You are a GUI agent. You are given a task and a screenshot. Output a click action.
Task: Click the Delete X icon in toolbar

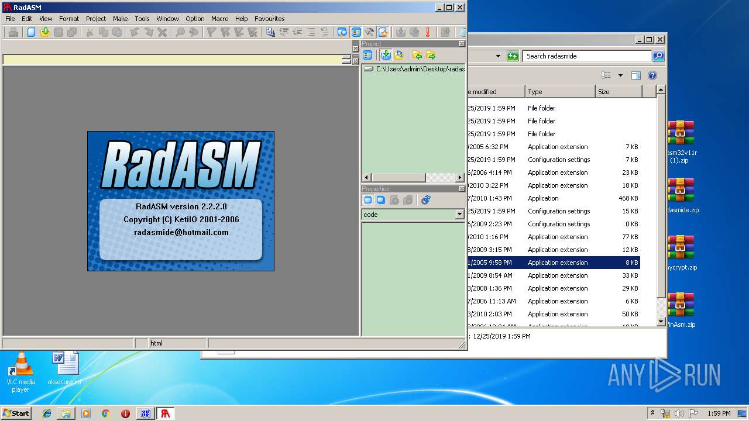tap(162, 32)
